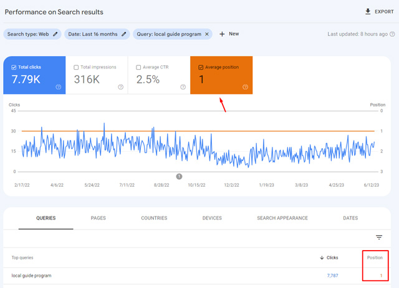This screenshot has height=288, width=399.
Task: Open the Search Appearance tab
Action: pos(282,218)
